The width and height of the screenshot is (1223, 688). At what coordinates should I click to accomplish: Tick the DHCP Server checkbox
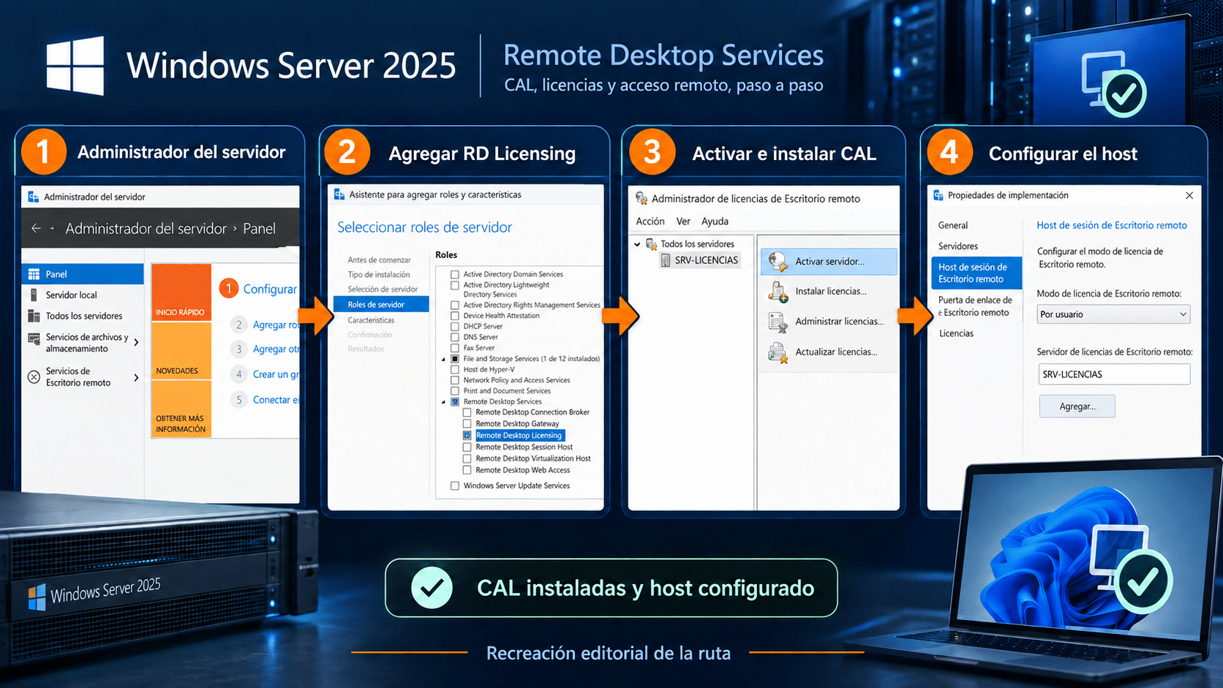click(x=455, y=327)
